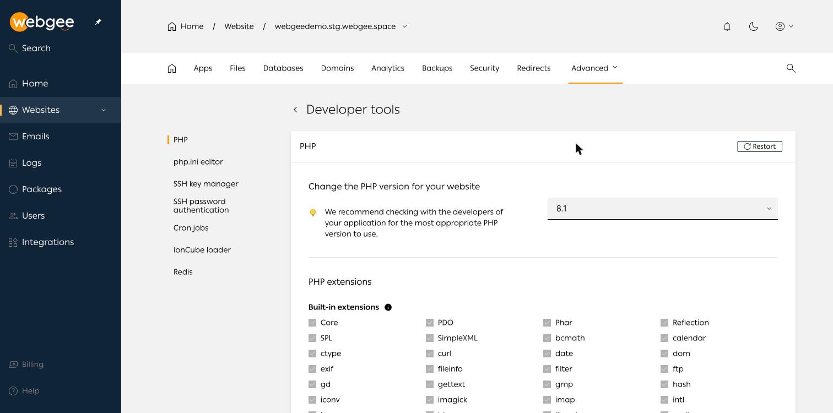The height and width of the screenshot is (413, 833).
Task: Switch to Analytics tab
Action: 388,68
